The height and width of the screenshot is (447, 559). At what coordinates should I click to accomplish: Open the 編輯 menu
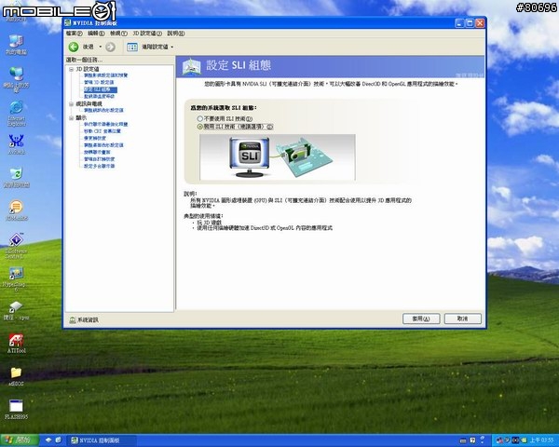[96, 34]
